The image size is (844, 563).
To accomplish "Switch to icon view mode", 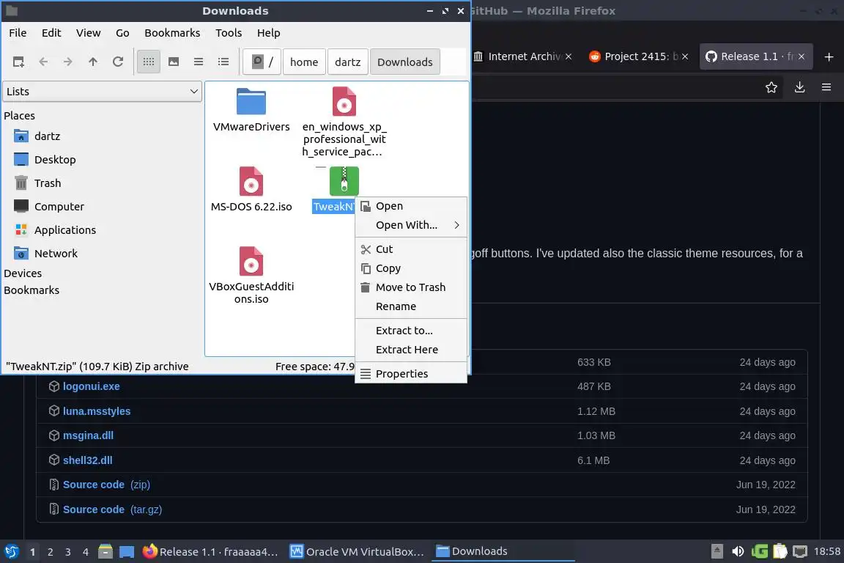I will [x=149, y=62].
